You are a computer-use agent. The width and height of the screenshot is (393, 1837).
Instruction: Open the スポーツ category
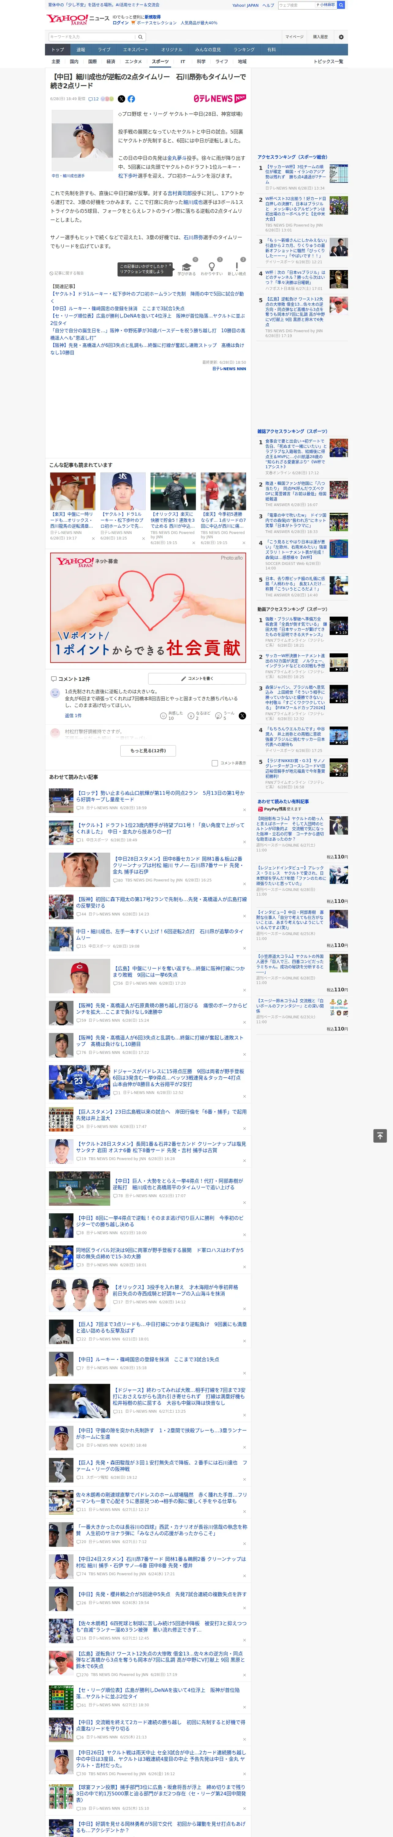pyautogui.click(x=160, y=62)
